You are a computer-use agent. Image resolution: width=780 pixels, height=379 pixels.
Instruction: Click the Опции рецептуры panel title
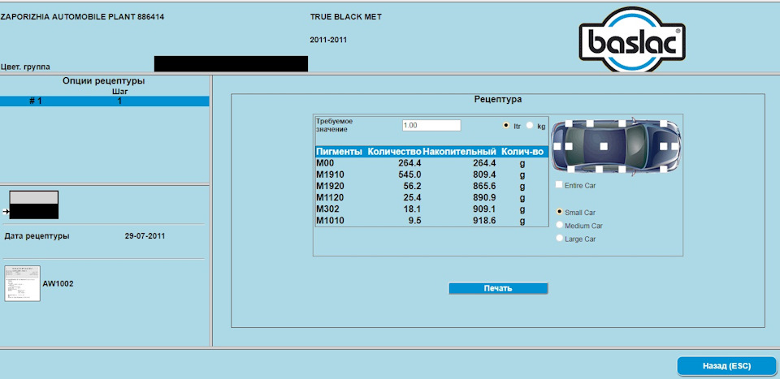point(103,81)
